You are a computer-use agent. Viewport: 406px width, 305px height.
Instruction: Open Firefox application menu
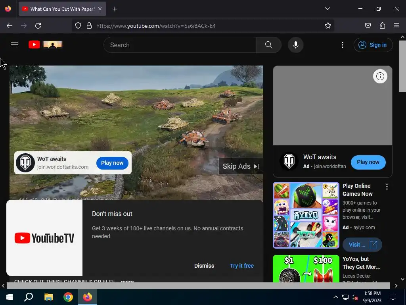click(x=396, y=25)
